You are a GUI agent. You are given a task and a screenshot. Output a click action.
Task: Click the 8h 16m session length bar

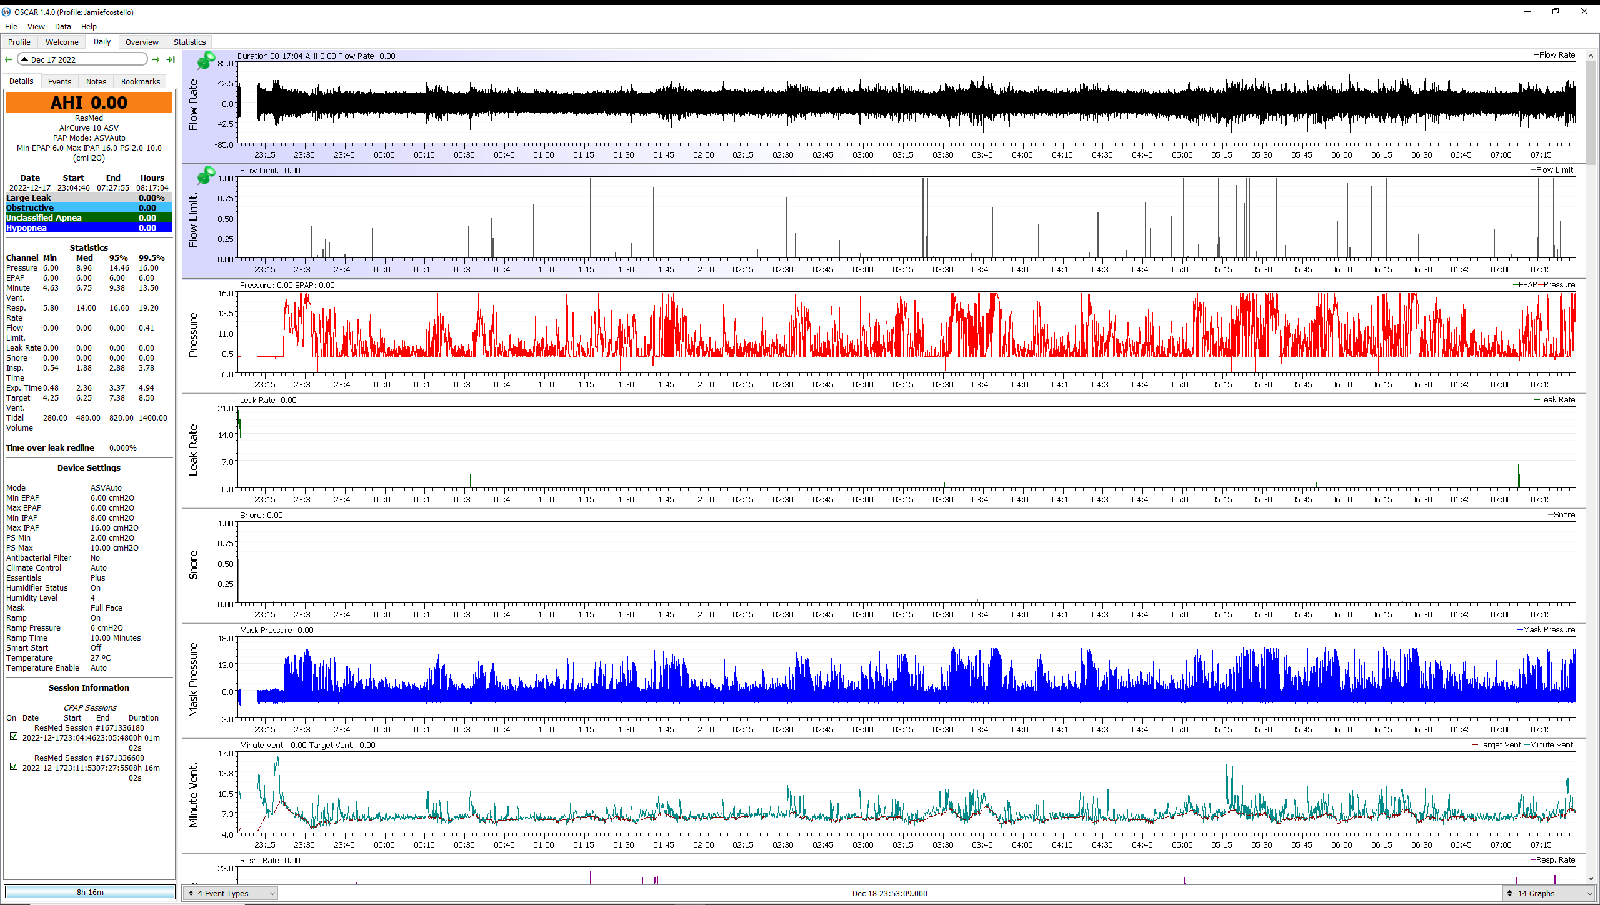pyautogui.click(x=90, y=892)
